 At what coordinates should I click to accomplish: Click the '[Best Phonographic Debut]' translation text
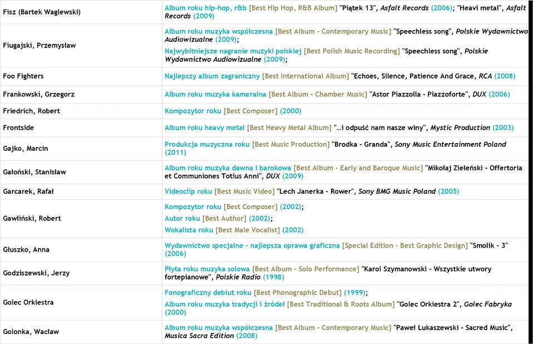coord(298,293)
